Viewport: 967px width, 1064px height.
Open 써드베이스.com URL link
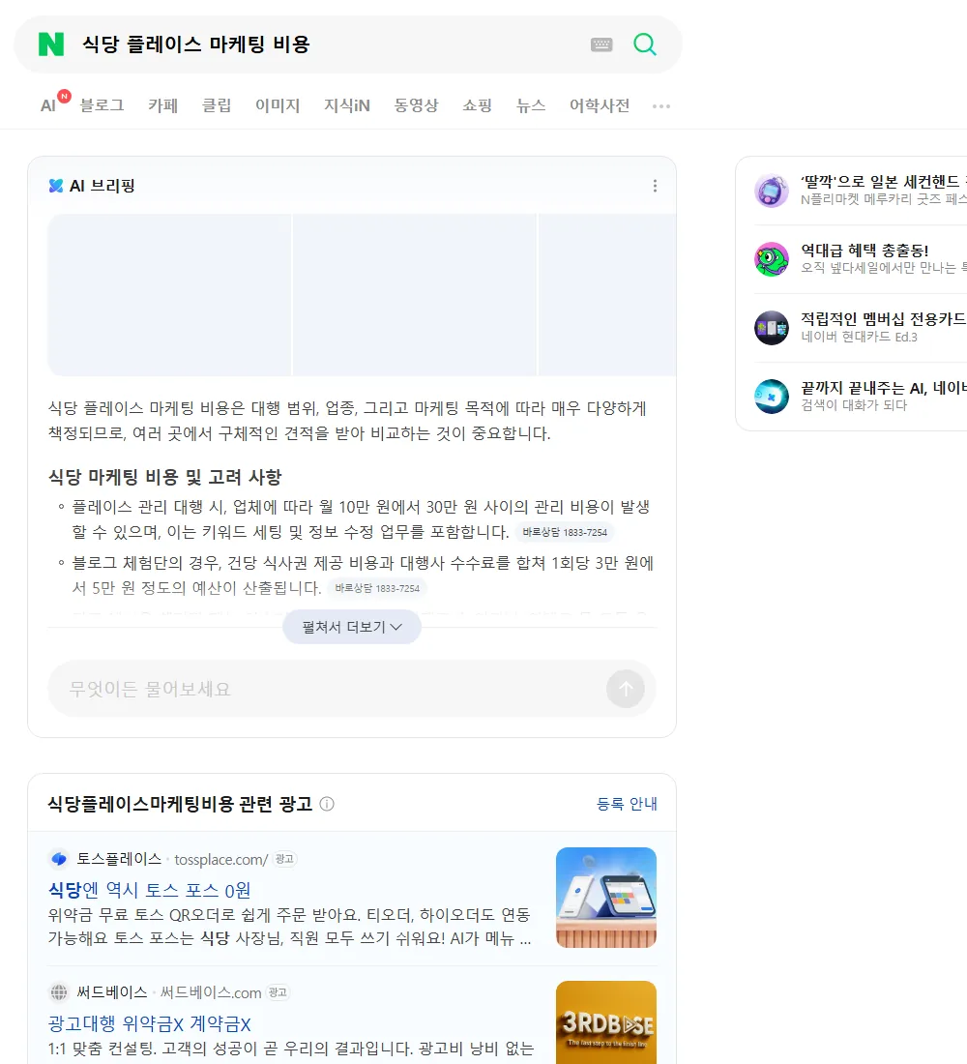[x=211, y=992]
